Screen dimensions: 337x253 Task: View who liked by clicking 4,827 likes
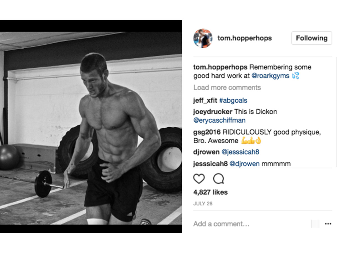tap(210, 192)
